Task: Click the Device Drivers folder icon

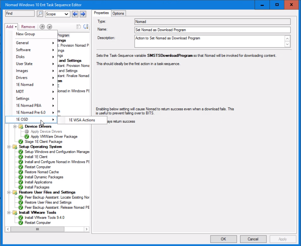Action: (x=21, y=126)
